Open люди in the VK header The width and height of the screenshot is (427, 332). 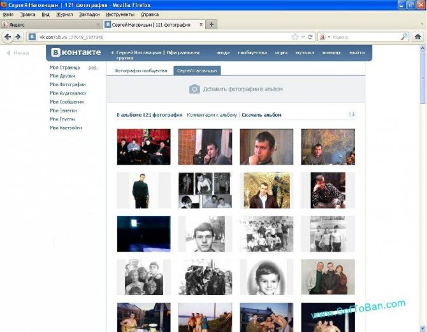click(223, 52)
